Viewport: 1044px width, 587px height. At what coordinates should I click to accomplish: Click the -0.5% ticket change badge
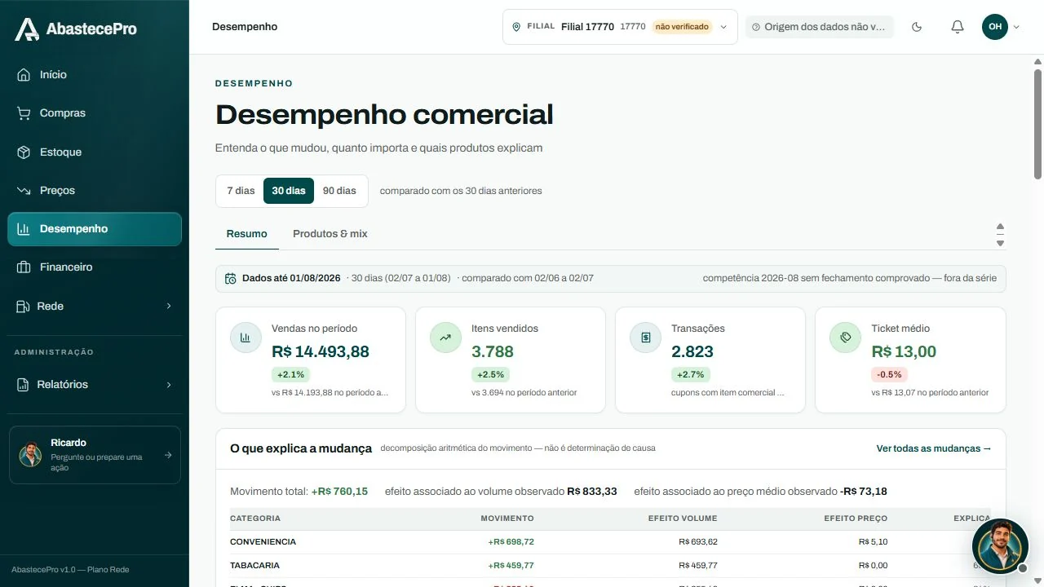click(x=889, y=375)
